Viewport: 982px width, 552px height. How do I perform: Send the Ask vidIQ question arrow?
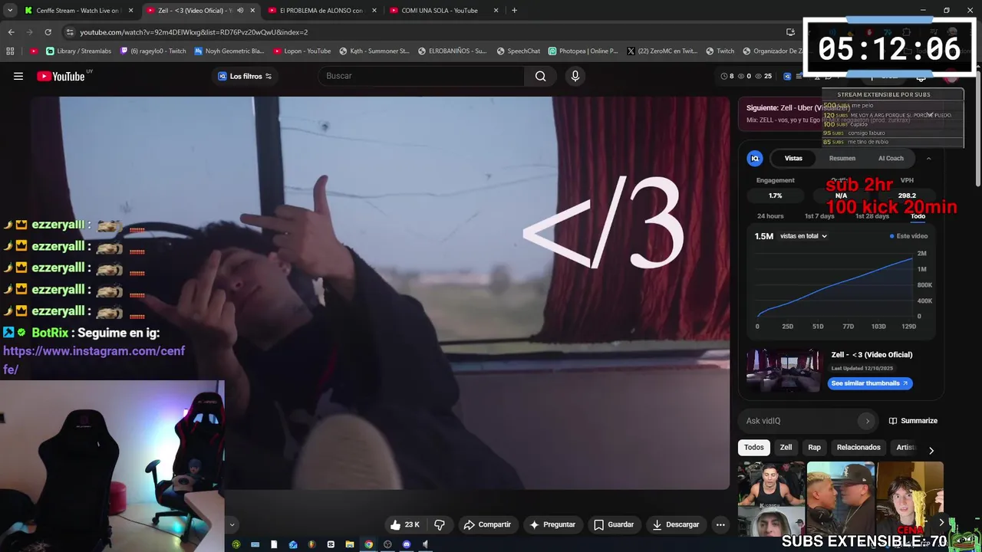tap(868, 421)
